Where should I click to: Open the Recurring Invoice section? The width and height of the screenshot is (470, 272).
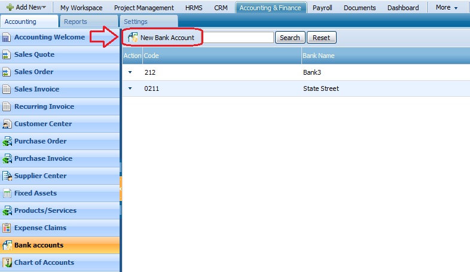click(60, 106)
